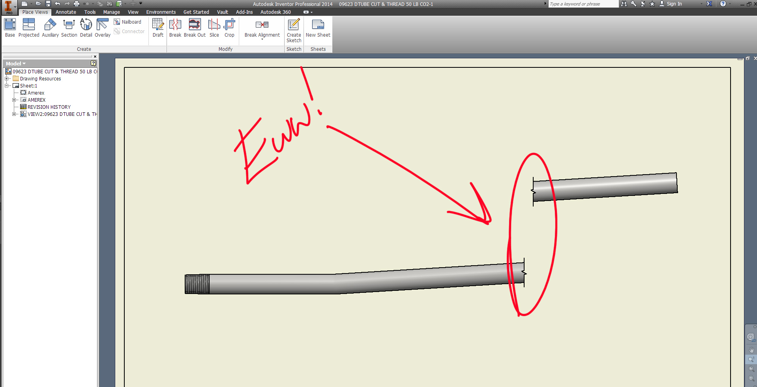Click the keyword search field

tap(583, 4)
